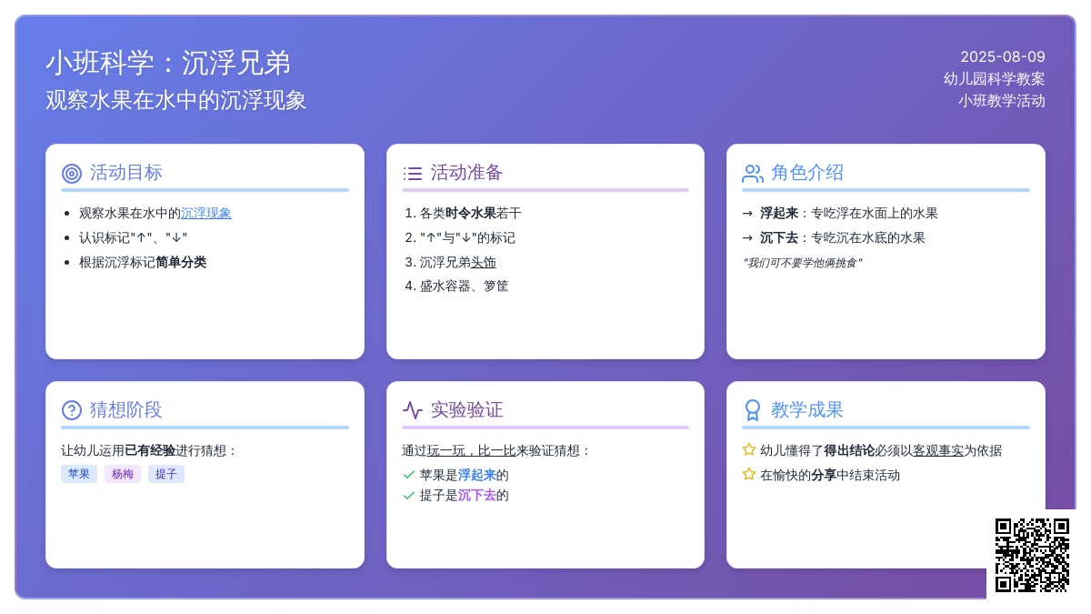This screenshot has width=1091, height=614.
Task: Click the green checkmark next to 提子是沉下去的
Action: click(x=409, y=495)
